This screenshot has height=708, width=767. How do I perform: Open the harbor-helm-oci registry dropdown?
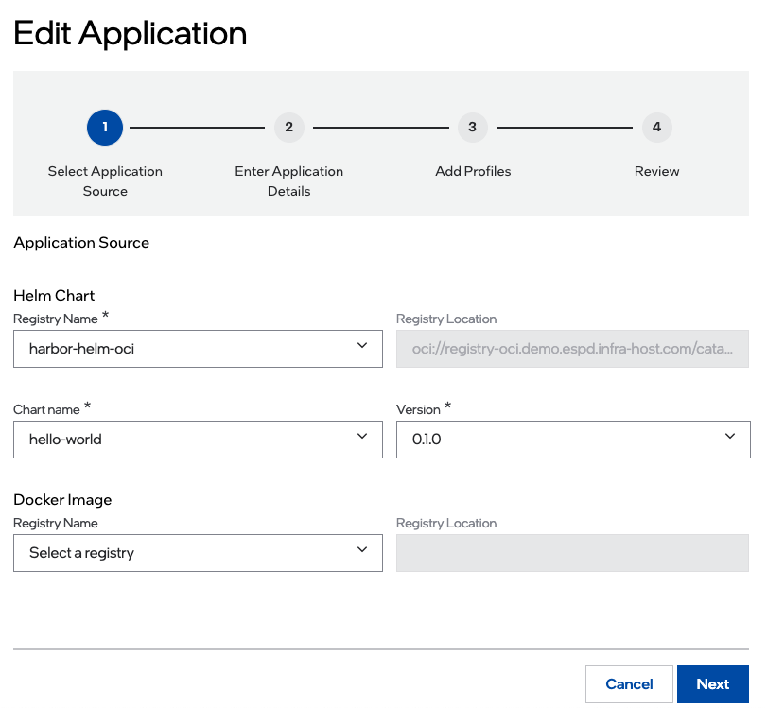[198, 348]
